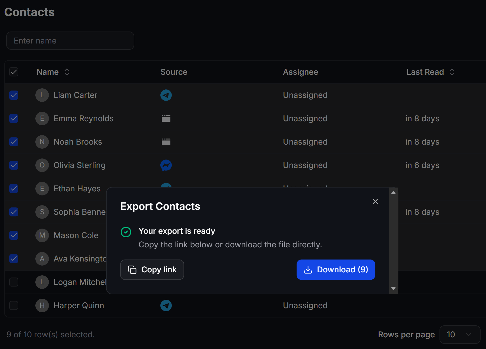
Task: Click Noah Brooks' web widget source icon
Action: (x=166, y=142)
